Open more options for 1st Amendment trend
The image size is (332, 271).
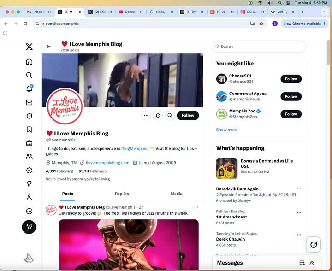(x=299, y=212)
